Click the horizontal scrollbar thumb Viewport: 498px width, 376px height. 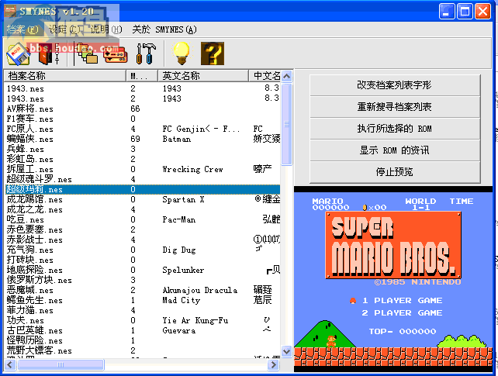point(61,364)
